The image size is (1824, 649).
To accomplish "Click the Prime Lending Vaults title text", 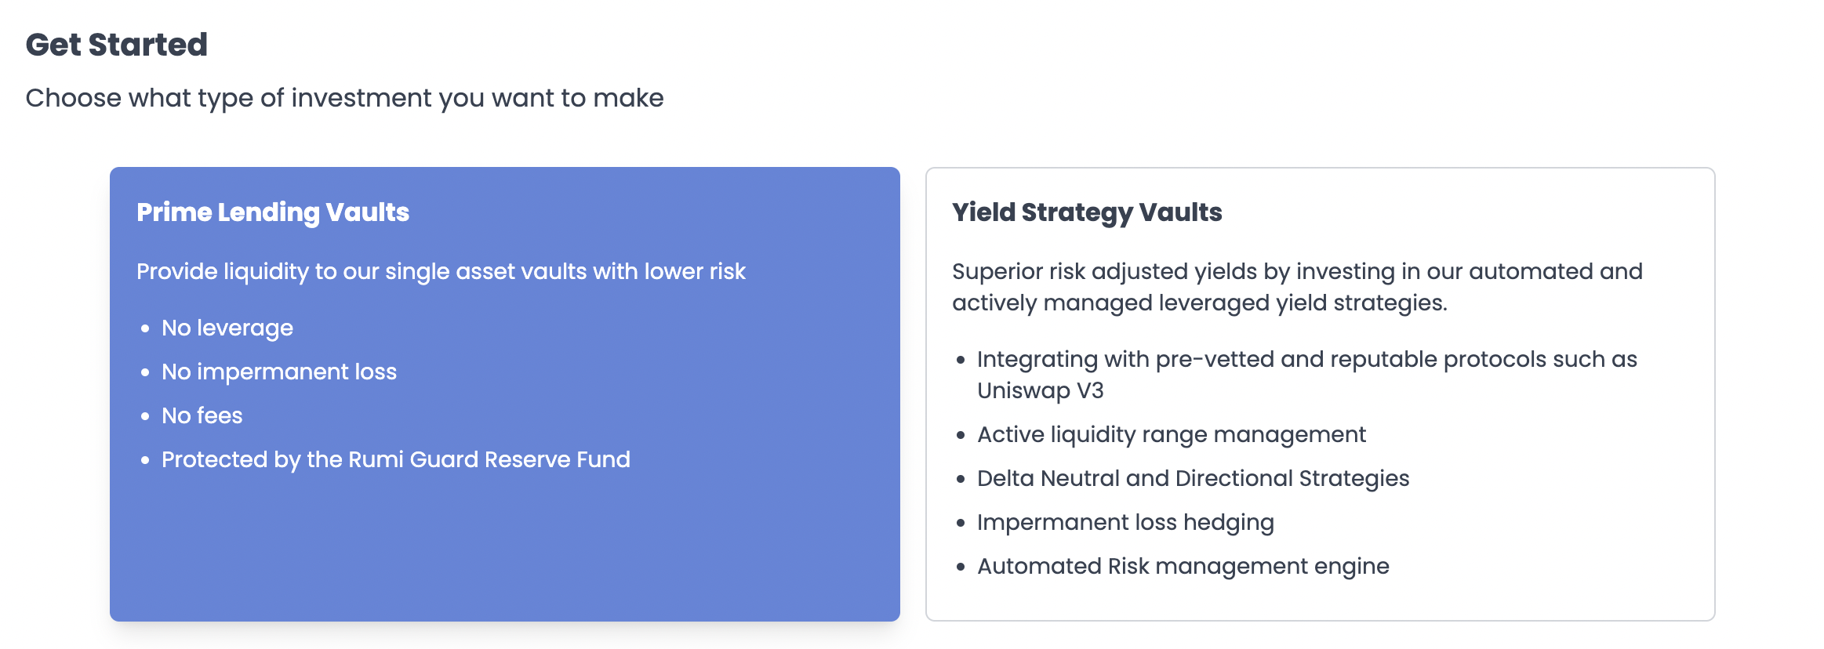I will [x=273, y=212].
